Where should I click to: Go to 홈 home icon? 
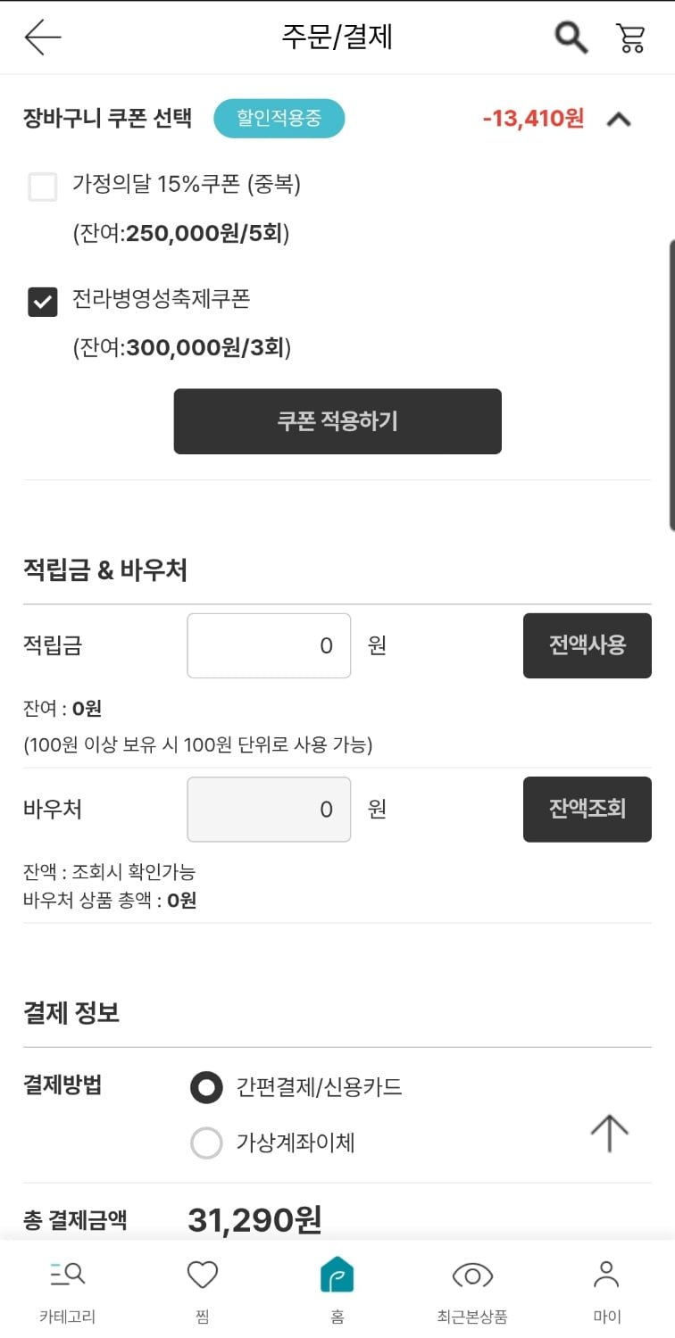[337, 1275]
